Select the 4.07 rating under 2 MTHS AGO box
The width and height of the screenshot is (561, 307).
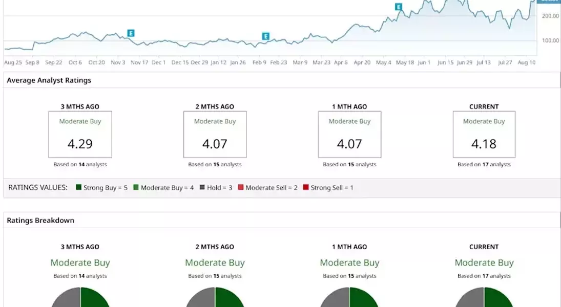(215, 144)
